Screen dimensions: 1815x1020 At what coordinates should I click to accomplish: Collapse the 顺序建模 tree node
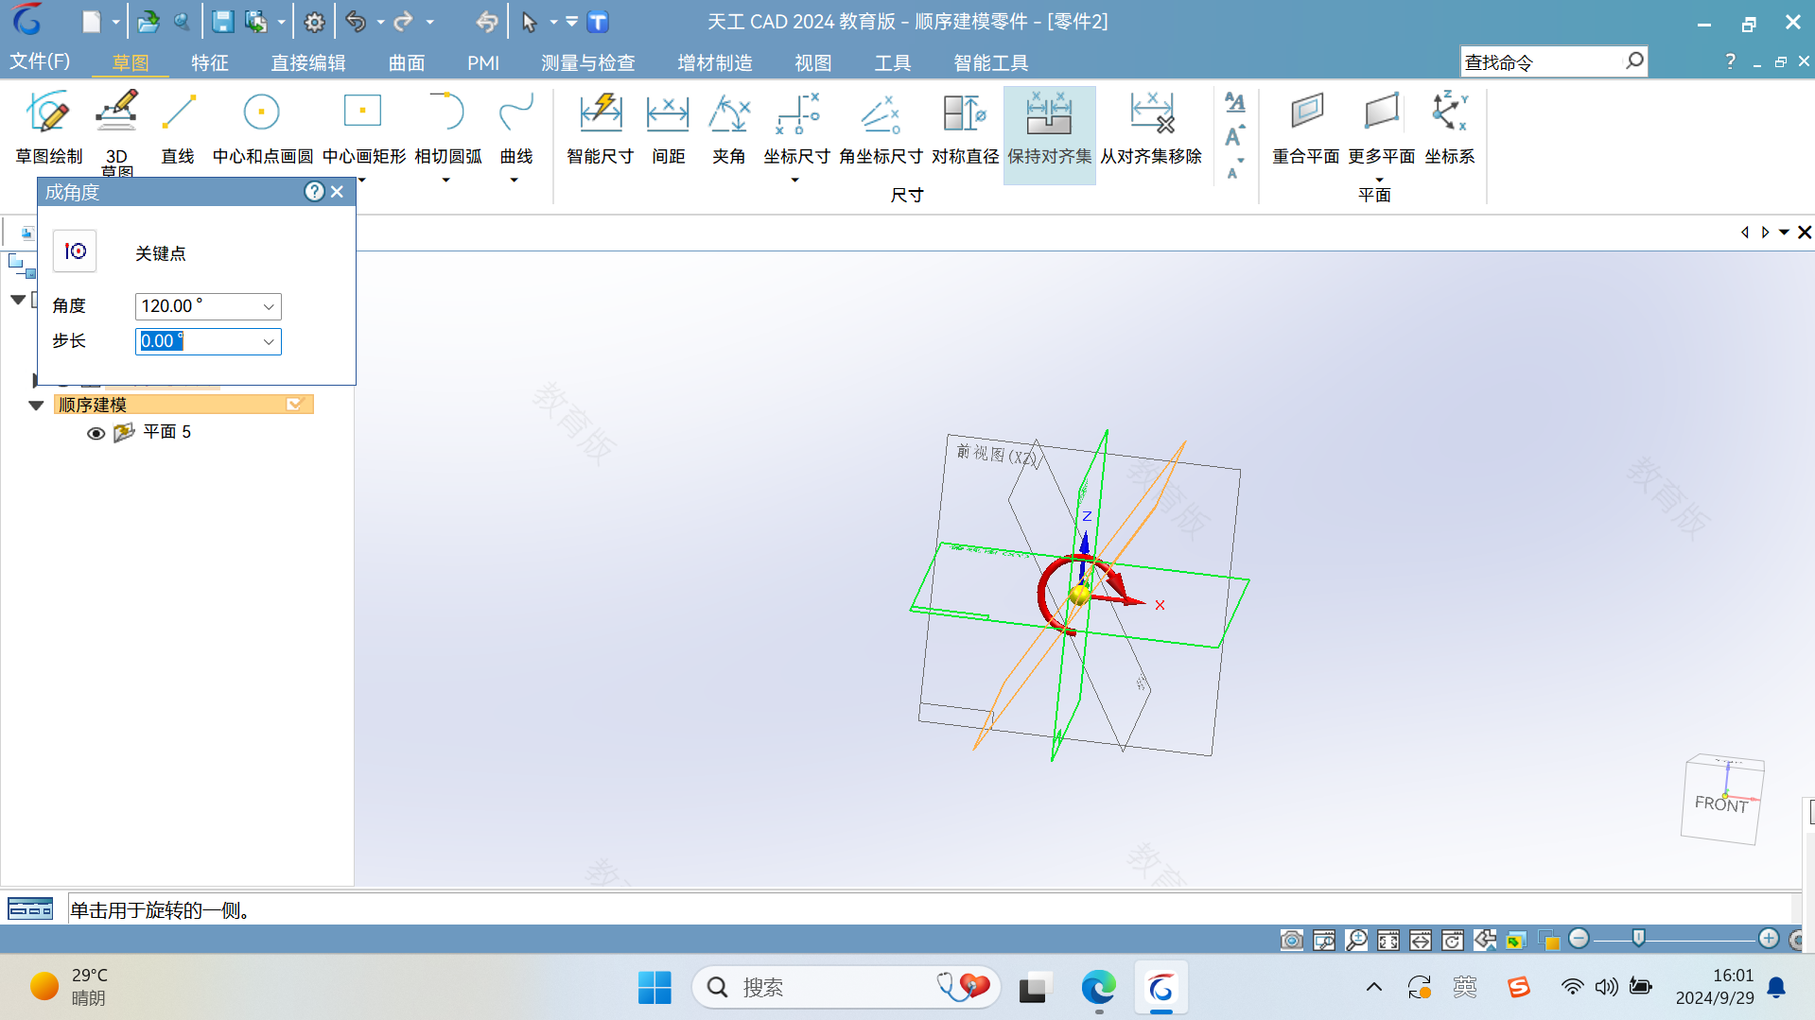pos(36,405)
